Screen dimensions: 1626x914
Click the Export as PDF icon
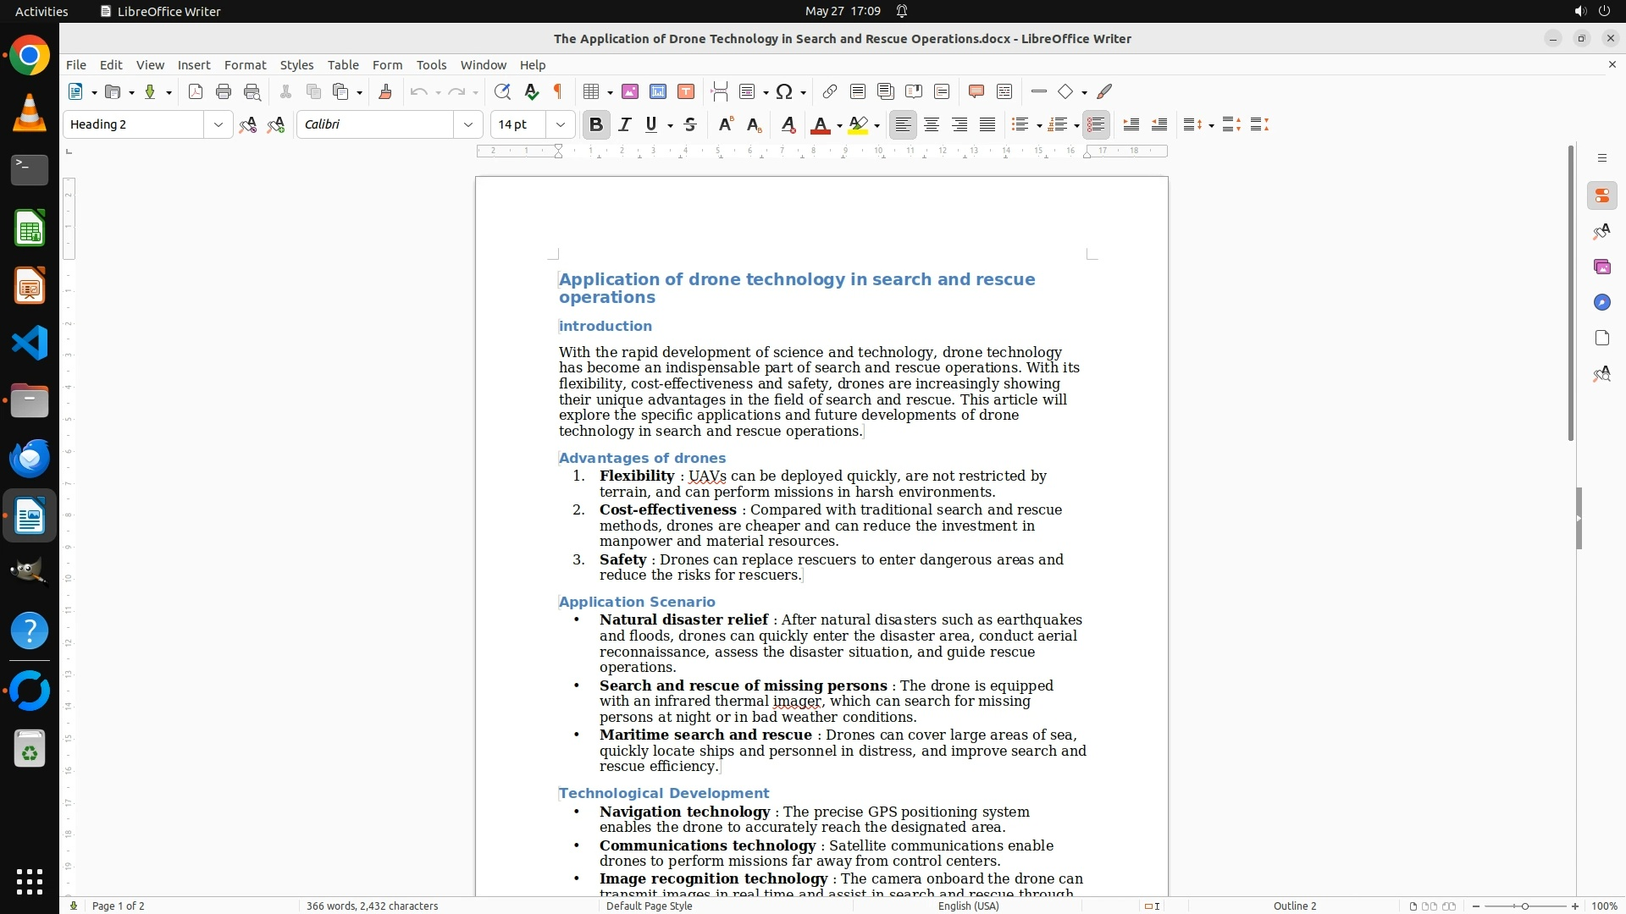196,91
